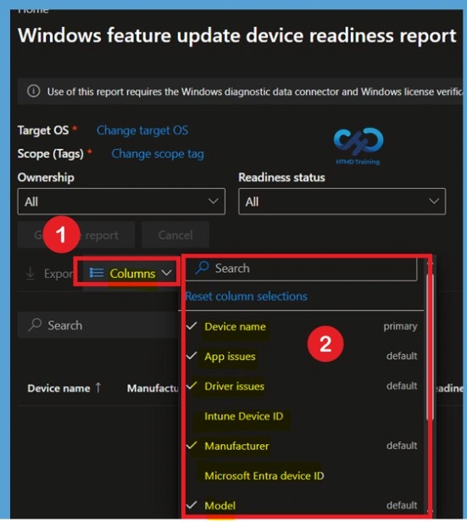Click the Home breadcrumb link at the top

pyautogui.click(x=33, y=11)
